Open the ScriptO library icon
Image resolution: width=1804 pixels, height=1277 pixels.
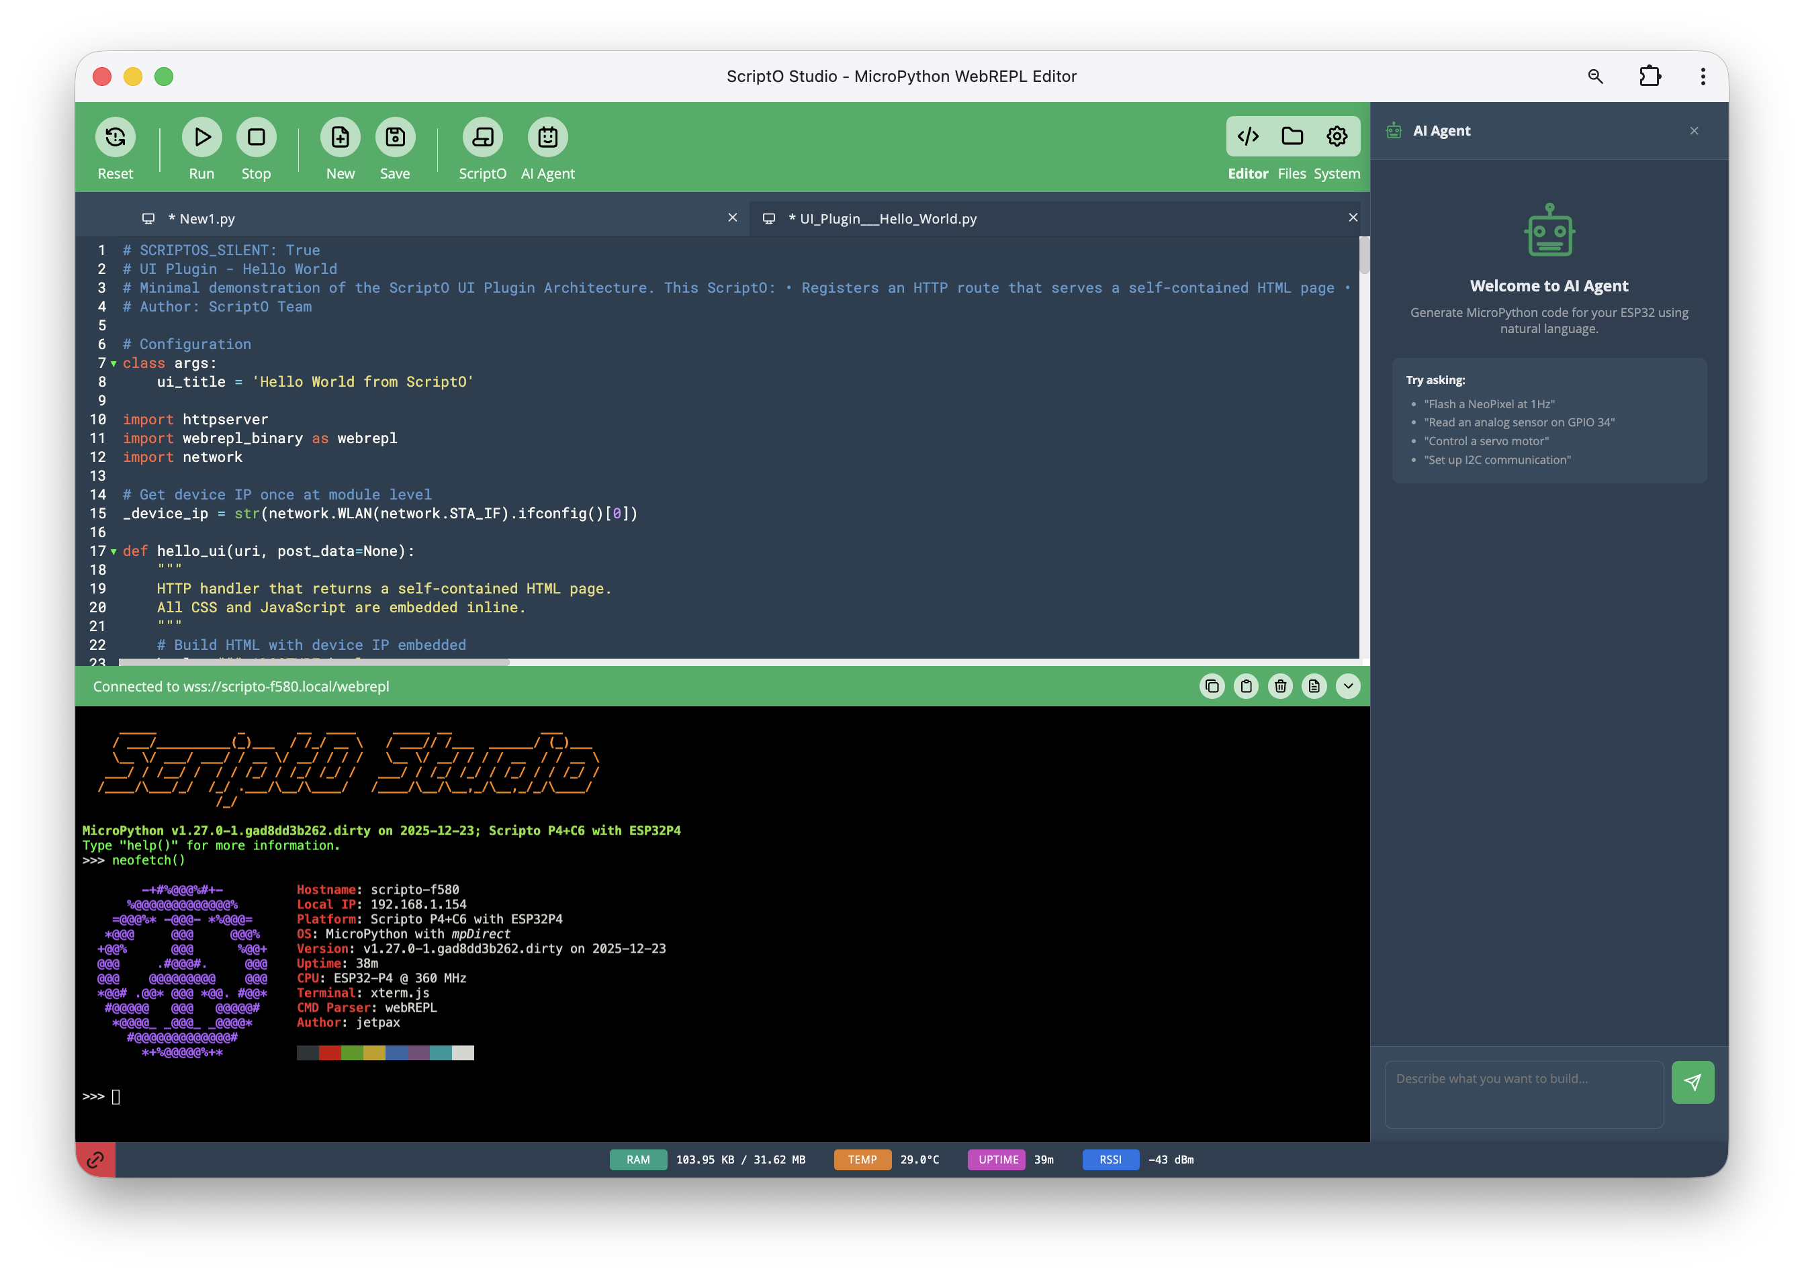(482, 138)
